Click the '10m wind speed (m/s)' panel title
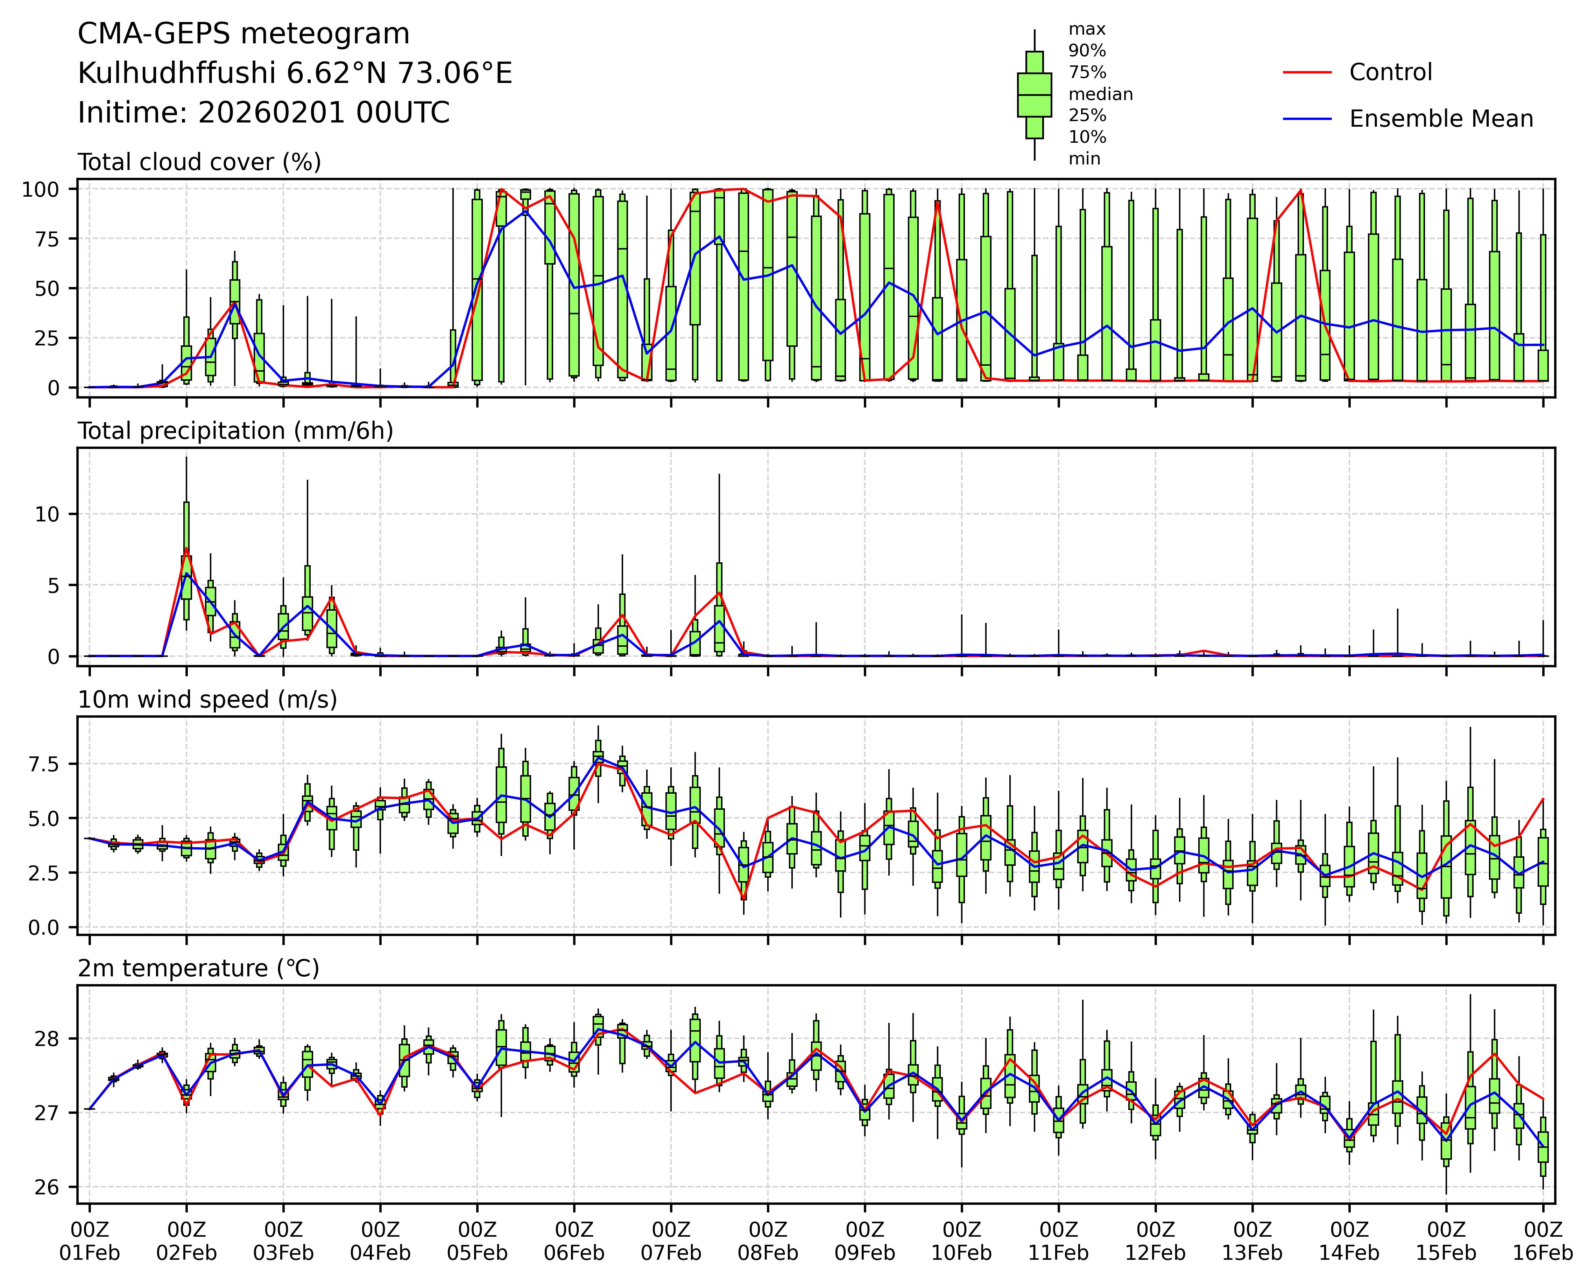 (x=207, y=700)
